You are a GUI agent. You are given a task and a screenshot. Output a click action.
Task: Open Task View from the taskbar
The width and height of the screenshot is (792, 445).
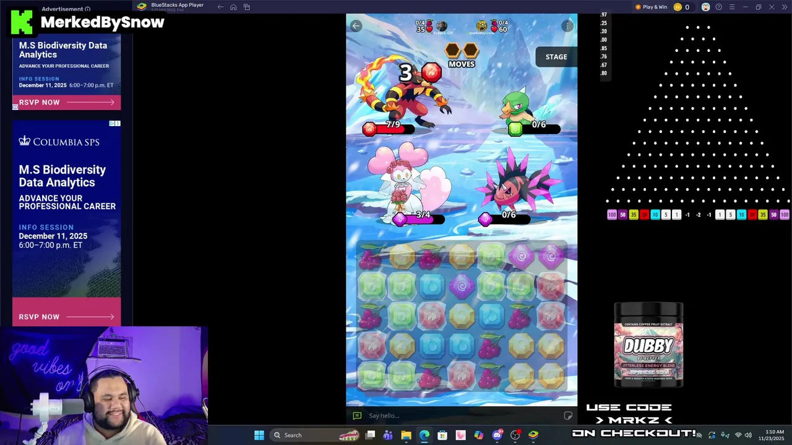click(370, 435)
